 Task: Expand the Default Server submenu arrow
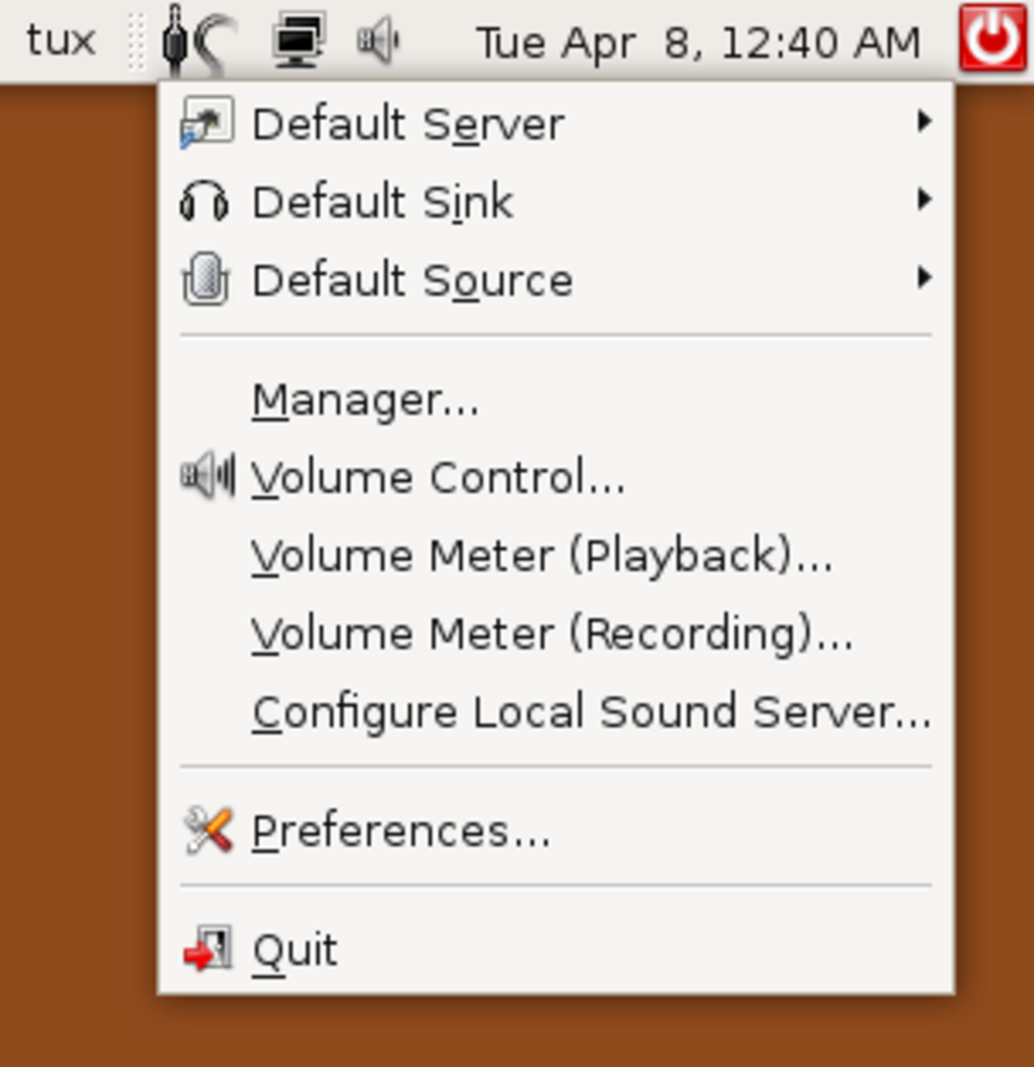pos(924,121)
